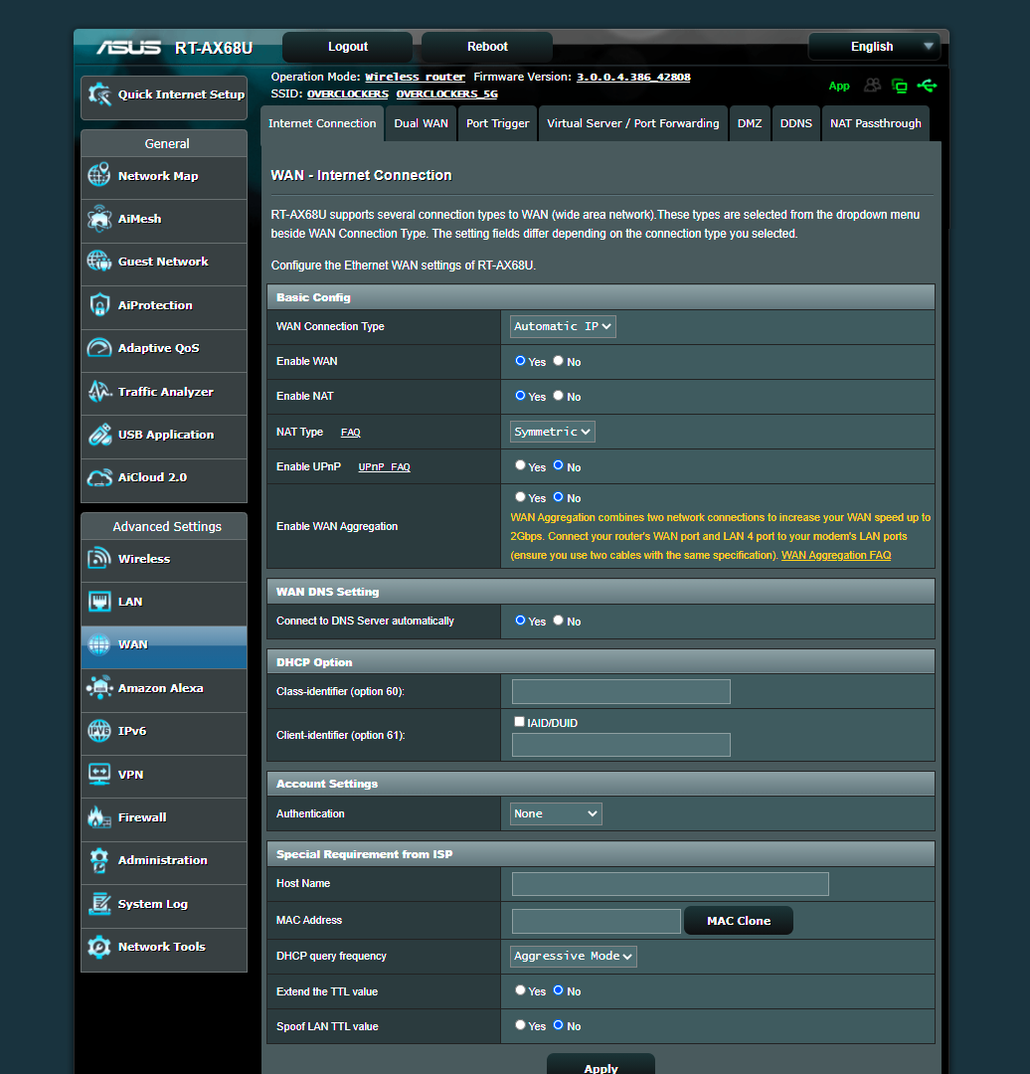Click the Traffic Analyzer icon
The image size is (1030, 1074).
click(x=99, y=391)
